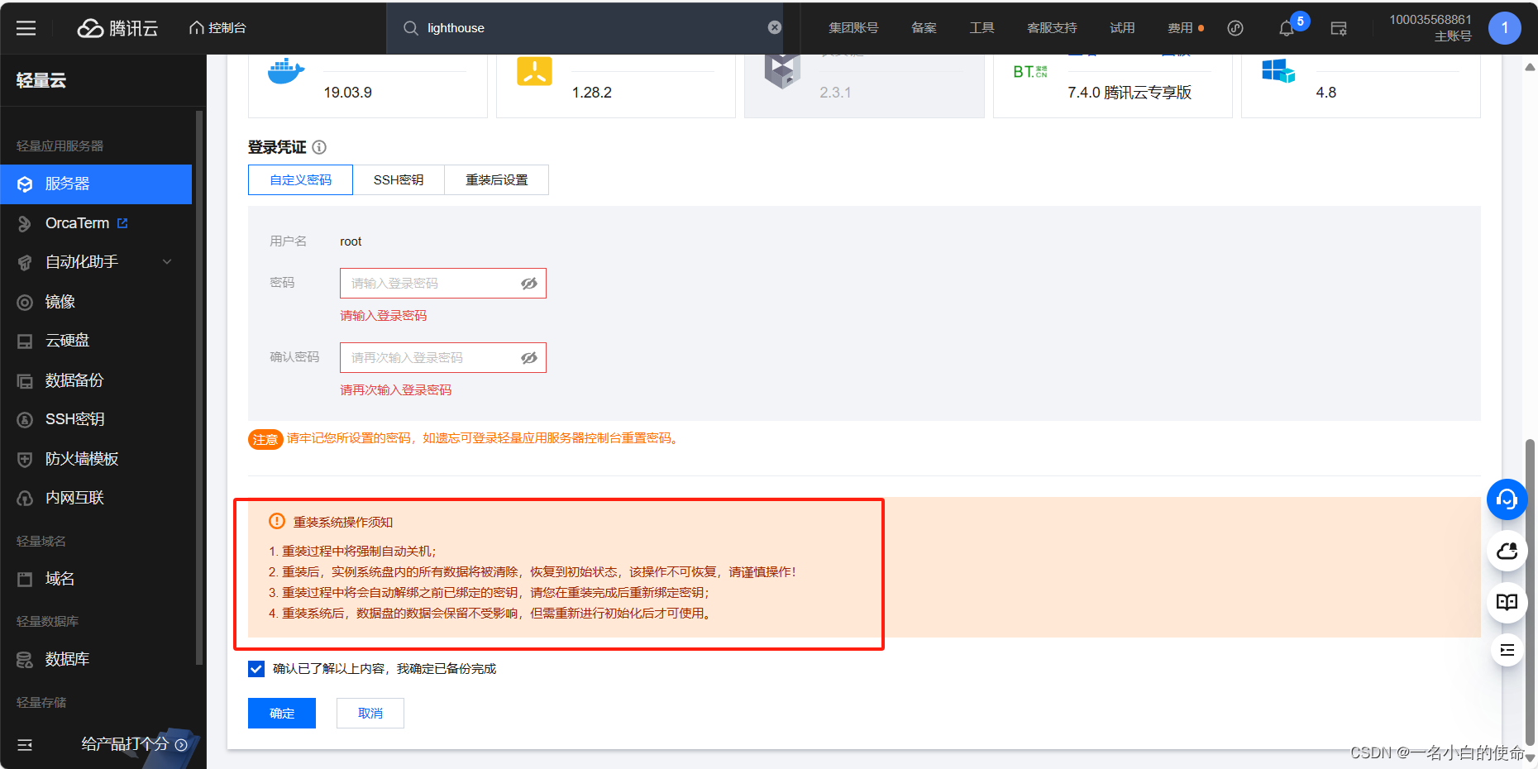Collapse the sidebar with the bottom menu icon
Screen dimensions: 1538x769
pyautogui.click(x=25, y=745)
